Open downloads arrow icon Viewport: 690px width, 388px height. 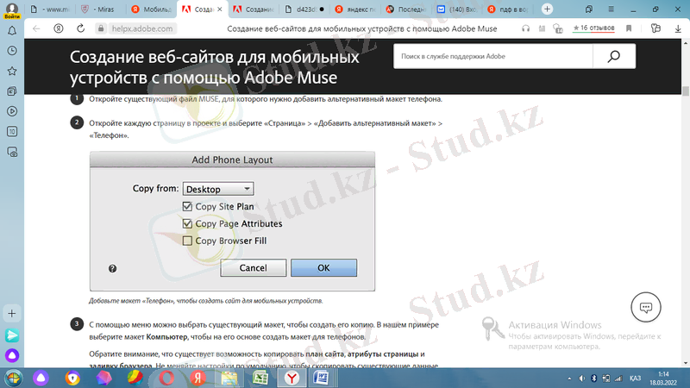pyautogui.click(x=678, y=28)
